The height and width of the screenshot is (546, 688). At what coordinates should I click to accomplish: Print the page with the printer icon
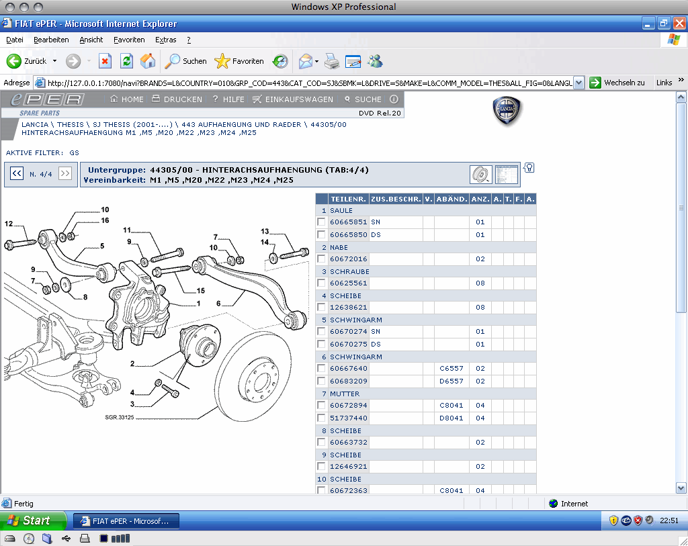(x=332, y=61)
